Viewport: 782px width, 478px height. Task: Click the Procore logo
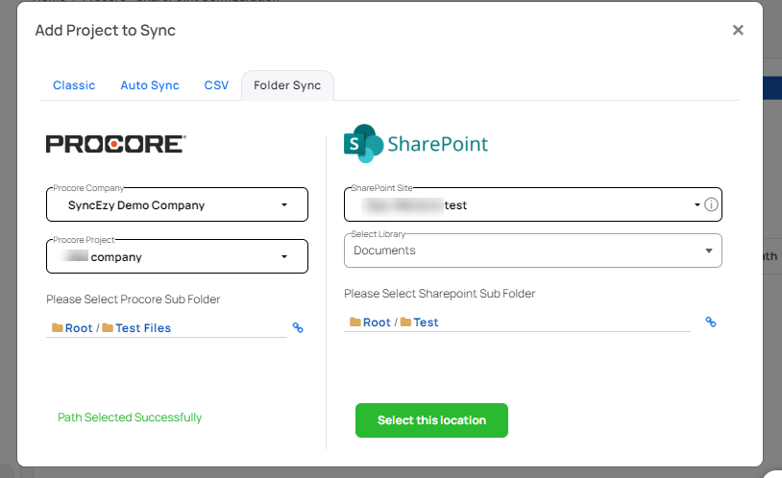point(115,144)
